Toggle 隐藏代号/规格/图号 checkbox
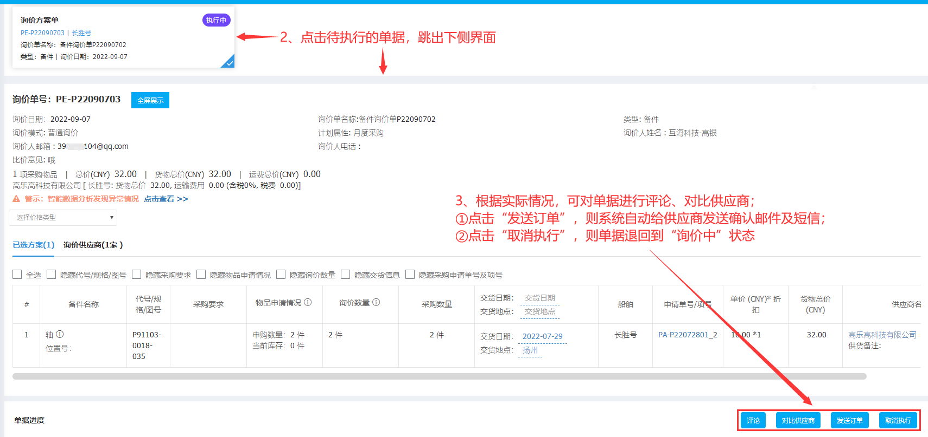 (x=52, y=275)
